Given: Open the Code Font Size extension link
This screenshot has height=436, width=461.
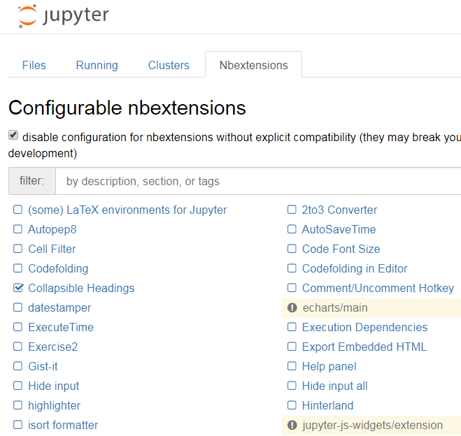Looking at the screenshot, I should pos(341,249).
